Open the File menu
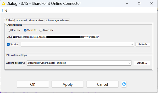Viewport: 160px width, 93px height. pyautogui.click(x=5, y=10)
